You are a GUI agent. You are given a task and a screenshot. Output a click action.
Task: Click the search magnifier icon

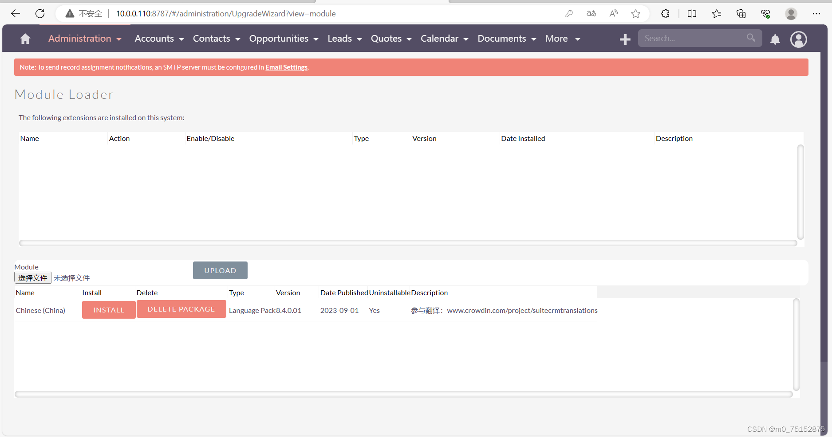tap(751, 38)
